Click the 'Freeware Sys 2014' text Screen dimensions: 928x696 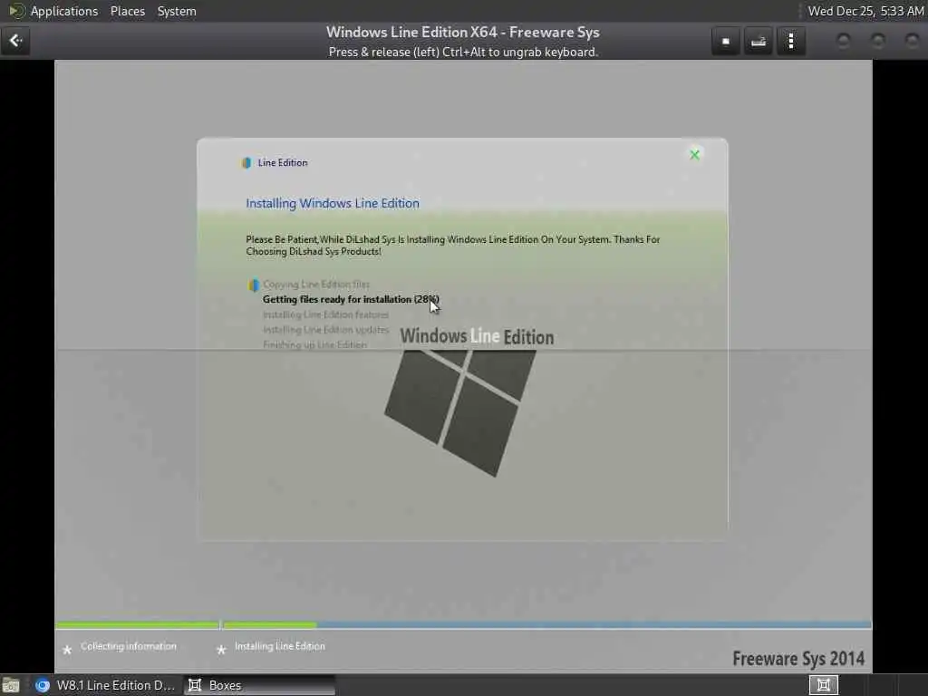click(x=798, y=659)
